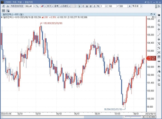Click the indicator setup icon below gear
Viewport: 162px width, 119px height.
[159, 20]
